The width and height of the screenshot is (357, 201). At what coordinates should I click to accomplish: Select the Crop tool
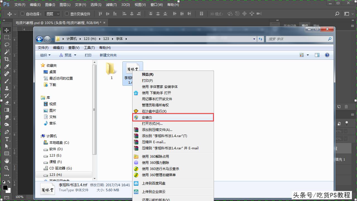[7, 59]
